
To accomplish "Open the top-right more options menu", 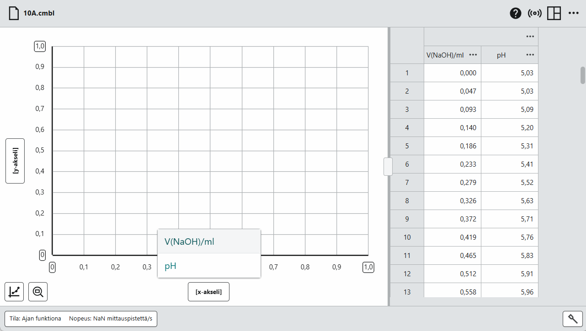I will 574,13.
